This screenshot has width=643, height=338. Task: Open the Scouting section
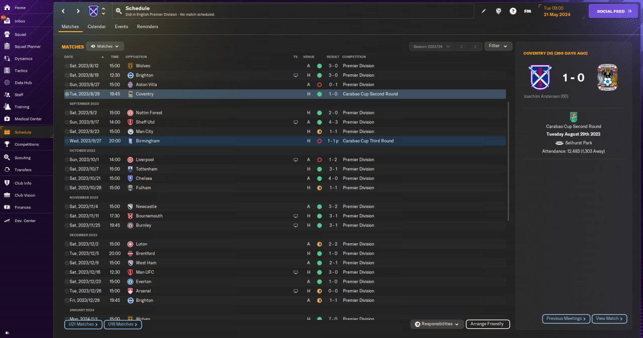tap(23, 158)
